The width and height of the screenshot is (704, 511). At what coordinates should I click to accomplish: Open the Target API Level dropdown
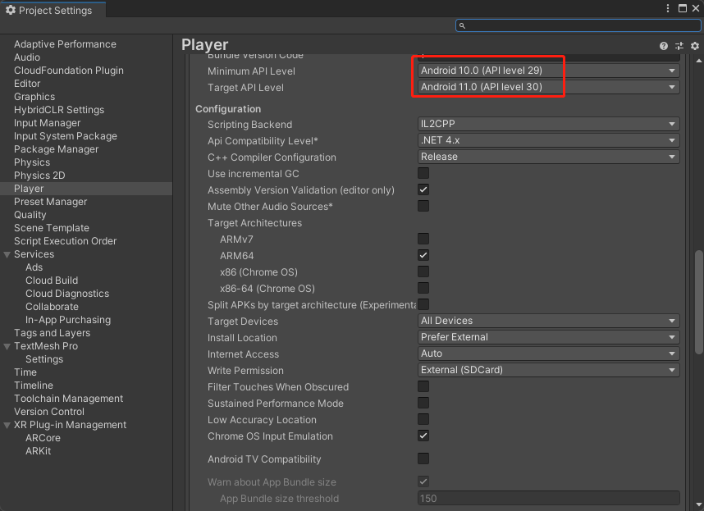548,87
